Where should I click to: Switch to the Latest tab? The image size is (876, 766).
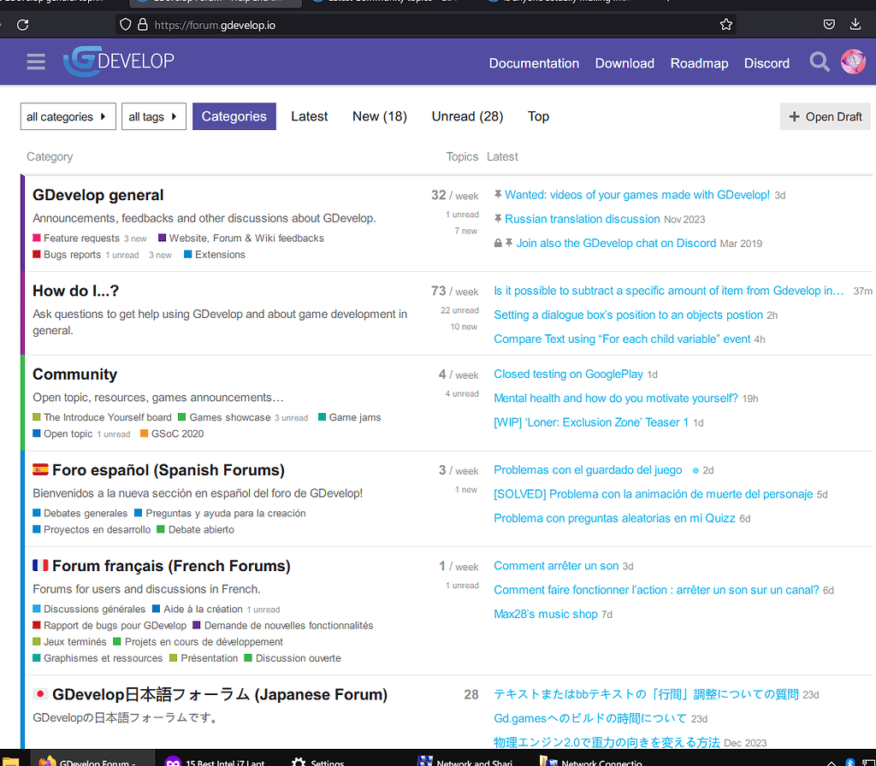(x=309, y=116)
